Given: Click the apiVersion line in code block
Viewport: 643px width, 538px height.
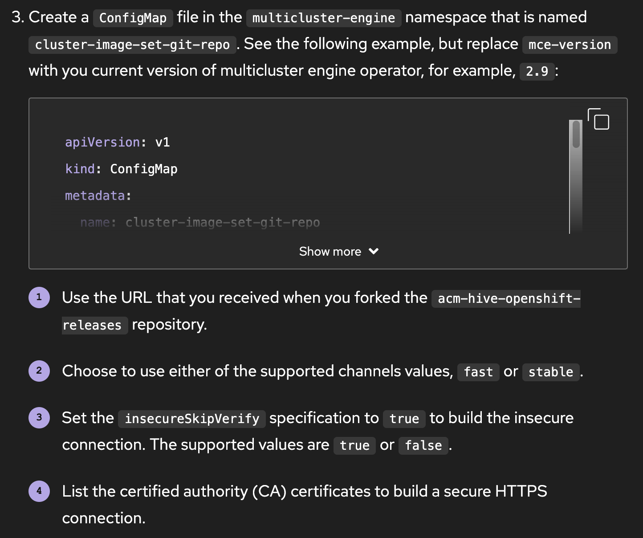Looking at the screenshot, I should [118, 142].
